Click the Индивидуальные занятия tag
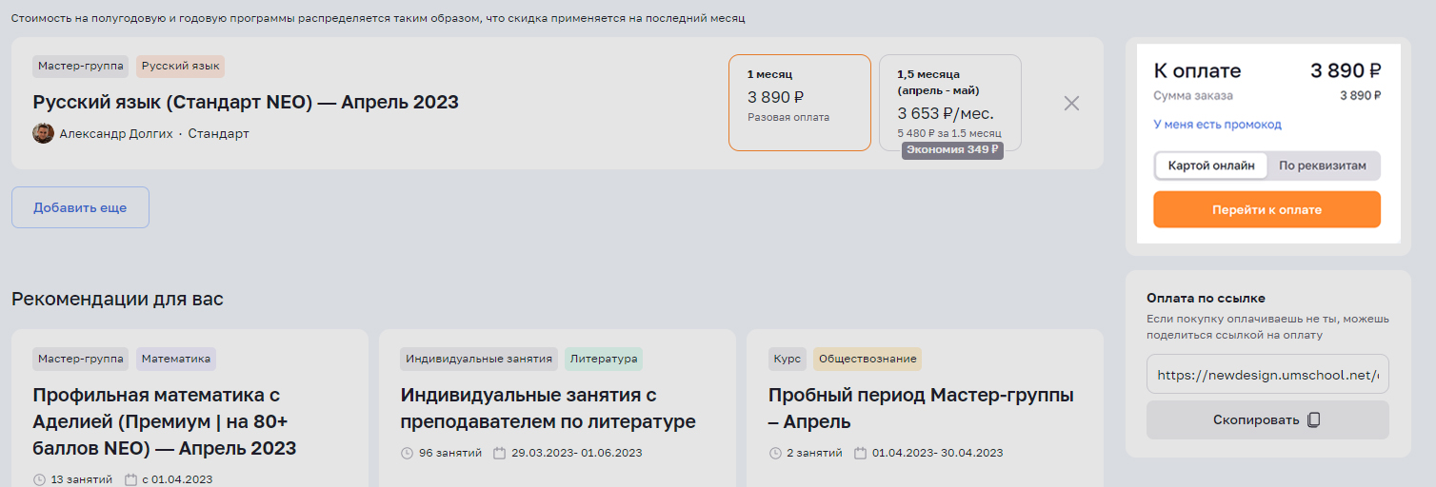The image size is (1436, 487). click(479, 359)
